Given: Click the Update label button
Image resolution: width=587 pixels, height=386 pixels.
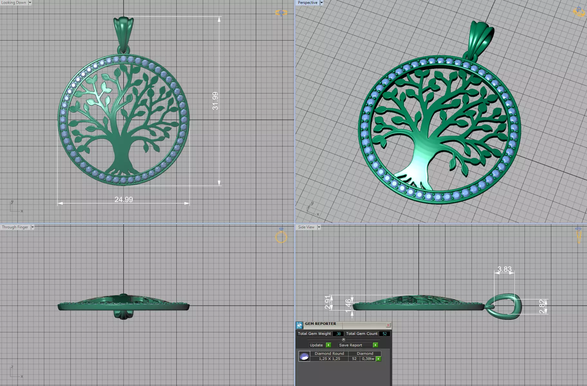Looking at the screenshot, I should click(x=316, y=345).
